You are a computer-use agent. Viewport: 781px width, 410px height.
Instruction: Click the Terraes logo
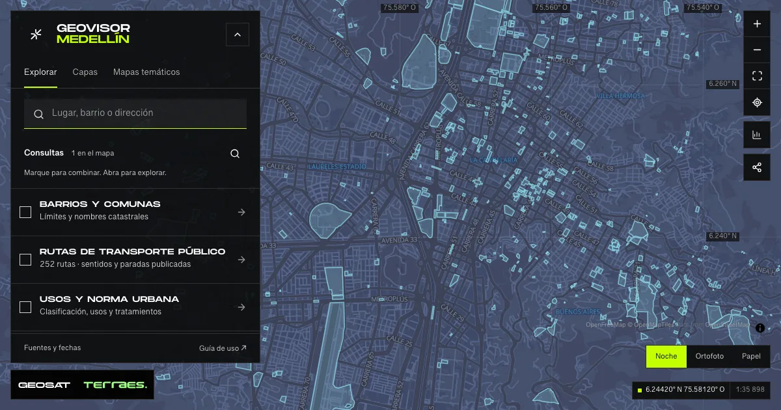click(115, 385)
